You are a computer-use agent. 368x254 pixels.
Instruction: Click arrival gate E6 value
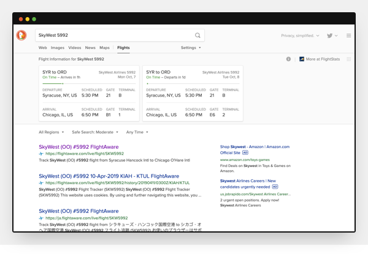[x=212, y=114]
